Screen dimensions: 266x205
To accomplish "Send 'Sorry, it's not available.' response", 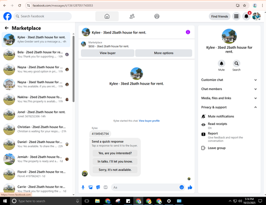I will 115,170.
